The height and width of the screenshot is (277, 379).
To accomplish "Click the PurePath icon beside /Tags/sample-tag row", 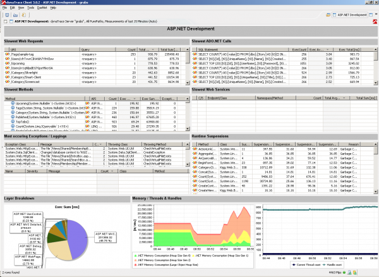I will click(x=7, y=54).
